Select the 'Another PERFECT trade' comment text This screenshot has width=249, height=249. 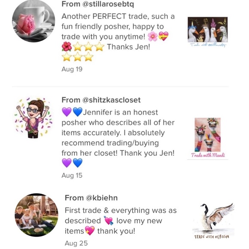pyautogui.click(x=118, y=36)
